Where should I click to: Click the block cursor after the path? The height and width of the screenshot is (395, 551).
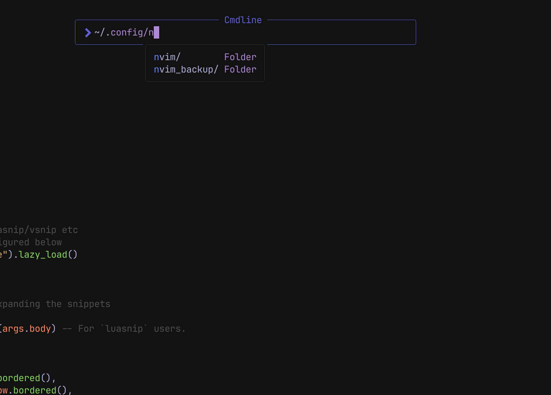tap(156, 33)
